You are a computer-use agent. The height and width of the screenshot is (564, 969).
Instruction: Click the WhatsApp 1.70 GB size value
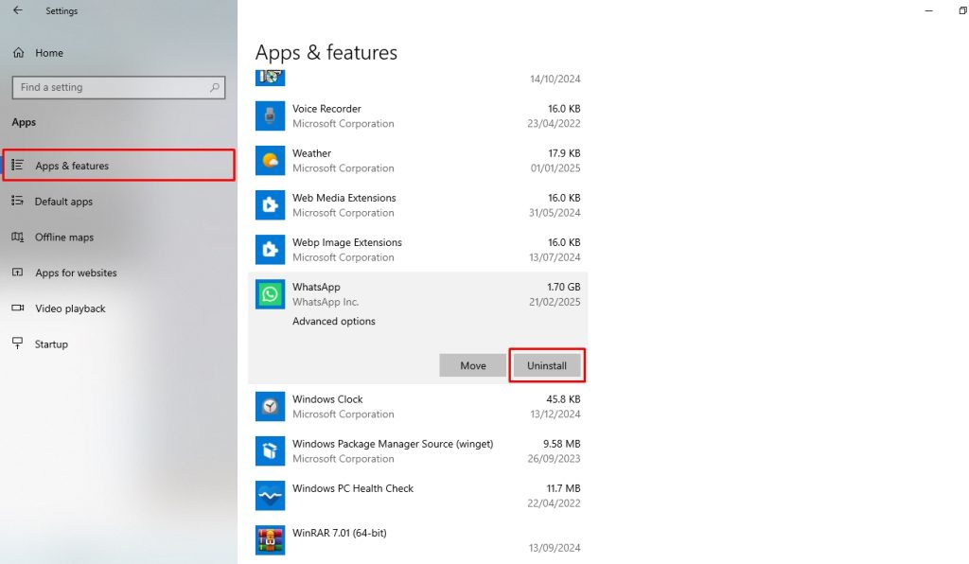pyautogui.click(x=564, y=287)
